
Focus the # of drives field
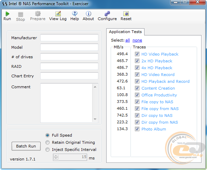coord(69,57)
